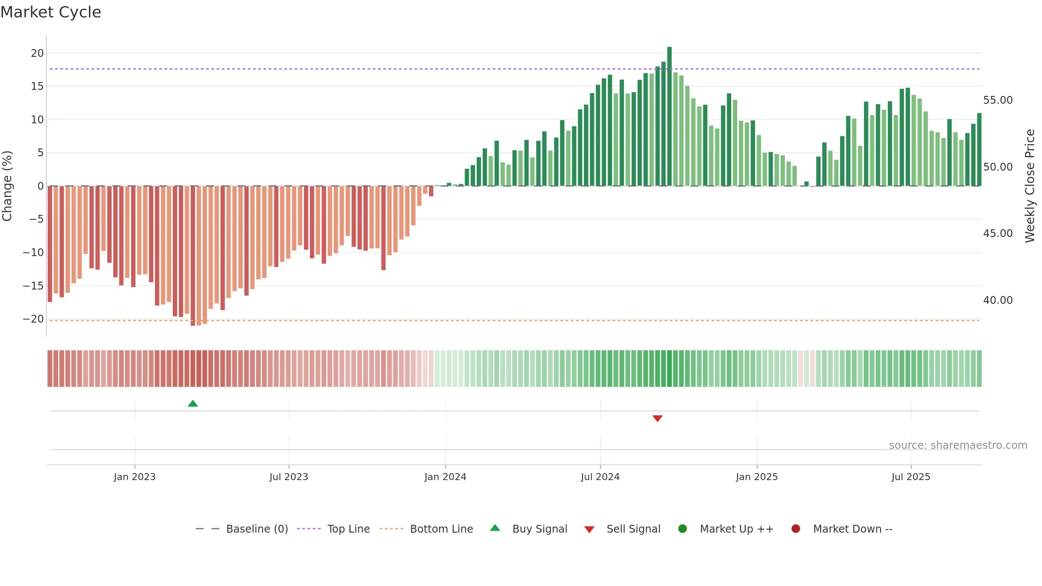
Task: Click the purple dotted Top Line on the chart
Action: [514, 69]
